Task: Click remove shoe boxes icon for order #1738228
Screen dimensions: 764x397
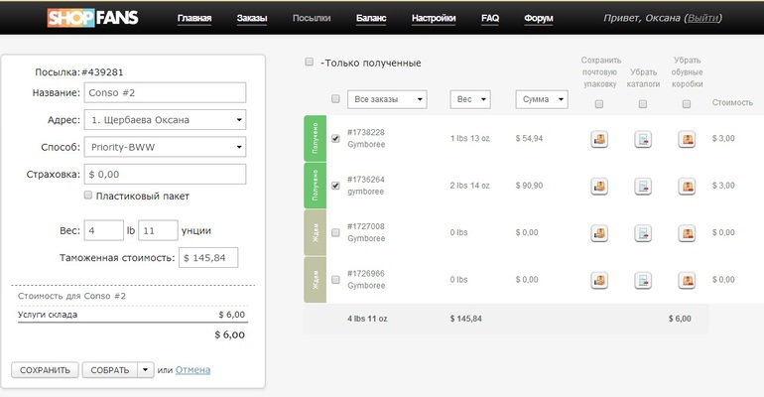Action: point(687,139)
